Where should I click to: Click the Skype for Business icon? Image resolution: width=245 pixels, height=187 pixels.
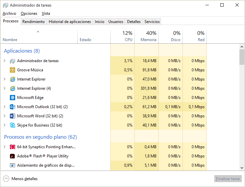click(13, 125)
